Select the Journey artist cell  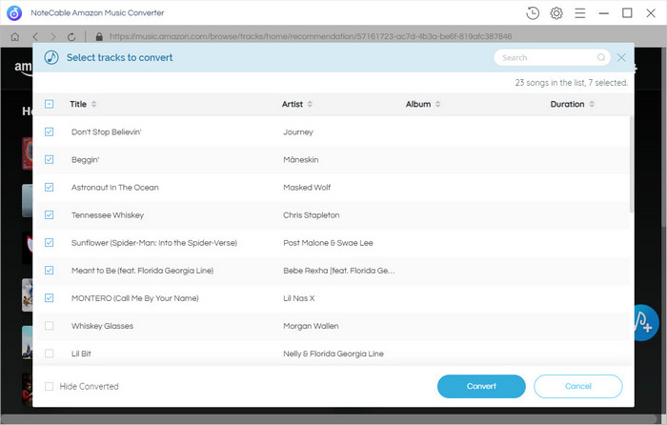[298, 132]
